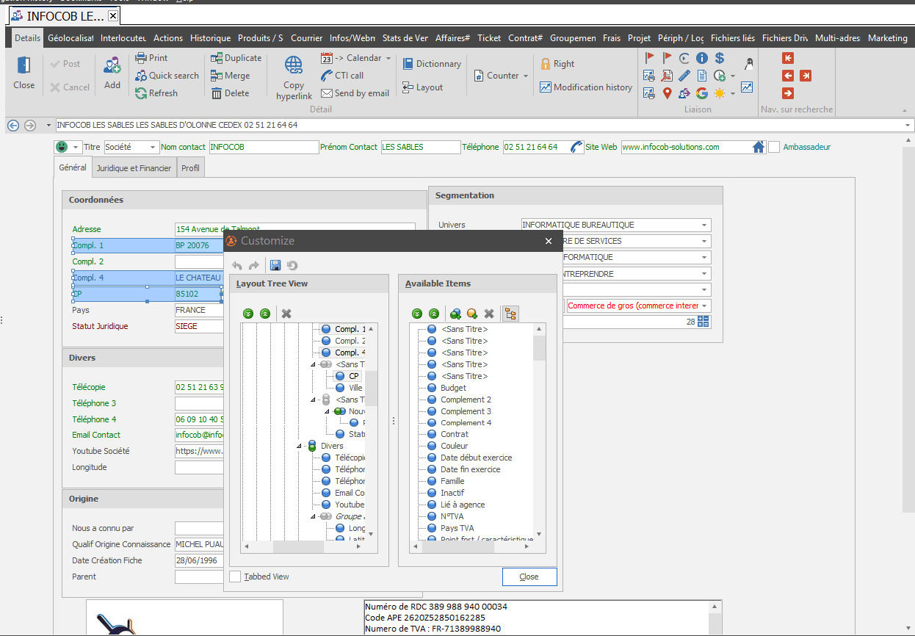Click Send by email button
This screenshot has height=636, width=915.
click(x=355, y=93)
